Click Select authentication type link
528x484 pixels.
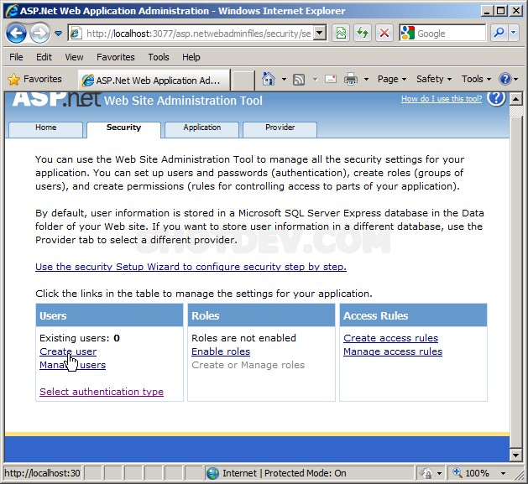point(102,392)
